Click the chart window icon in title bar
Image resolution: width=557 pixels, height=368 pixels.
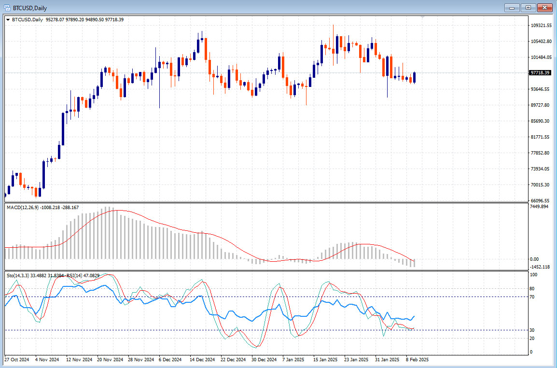(x=7, y=7)
